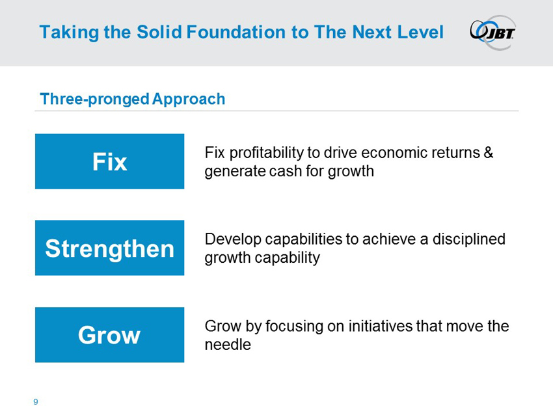Click the line 'generate cash for growth'
The width and height of the screenshot is (553, 415).
click(x=289, y=172)
